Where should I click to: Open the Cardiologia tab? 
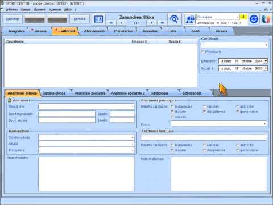159,93
